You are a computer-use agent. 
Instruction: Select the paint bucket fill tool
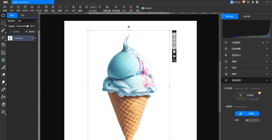[x=3, y=45]
